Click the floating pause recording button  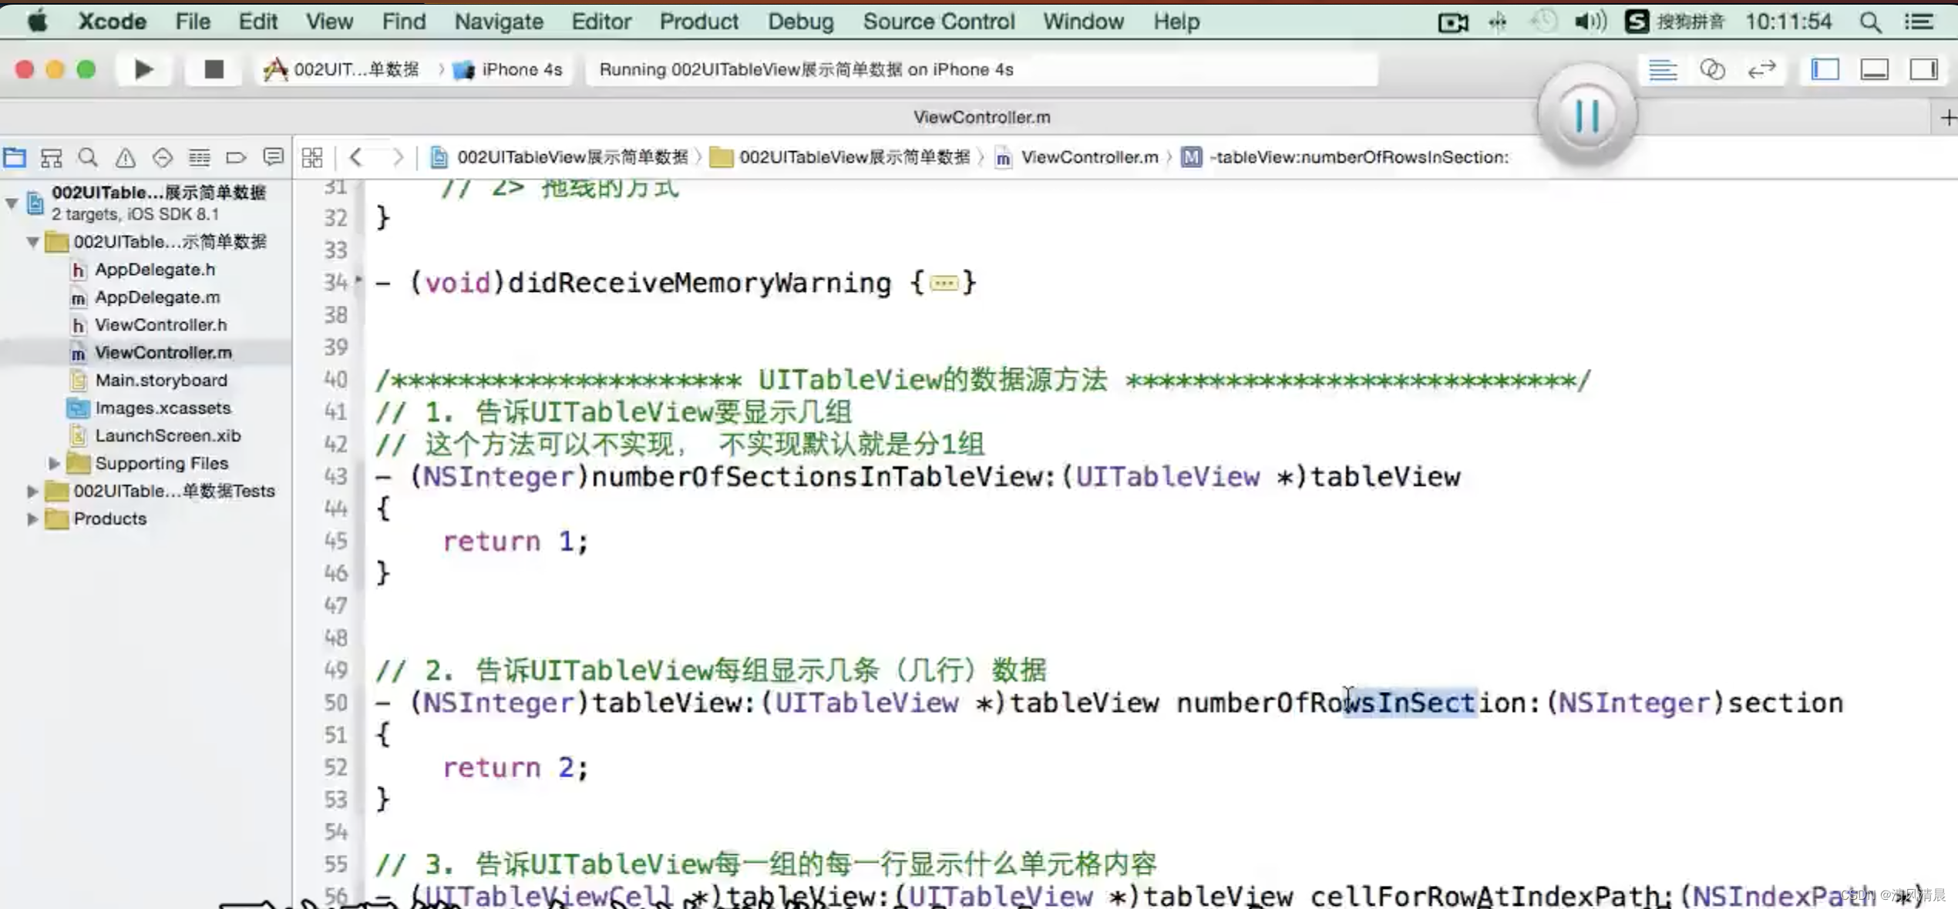coord(1586,116)
